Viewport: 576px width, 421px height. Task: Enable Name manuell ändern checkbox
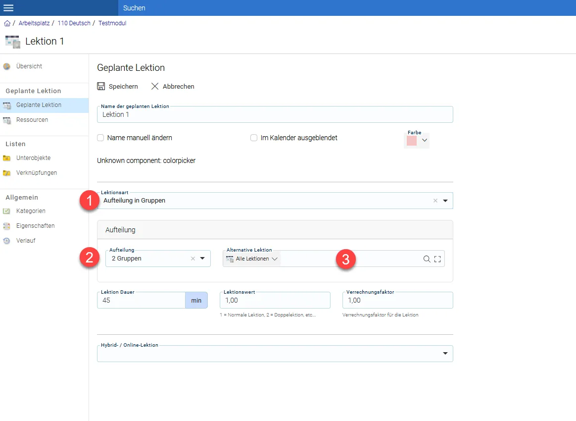tap(100, 138)
